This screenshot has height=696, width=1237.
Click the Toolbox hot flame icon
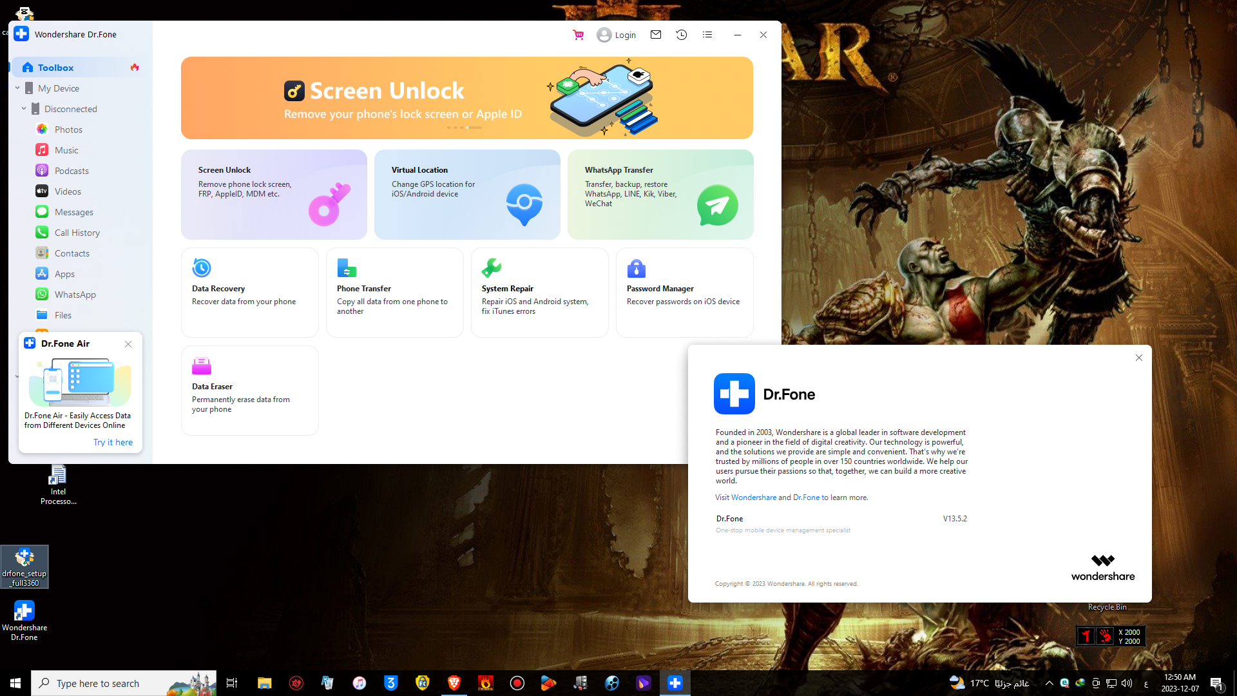tap(135, 67)
